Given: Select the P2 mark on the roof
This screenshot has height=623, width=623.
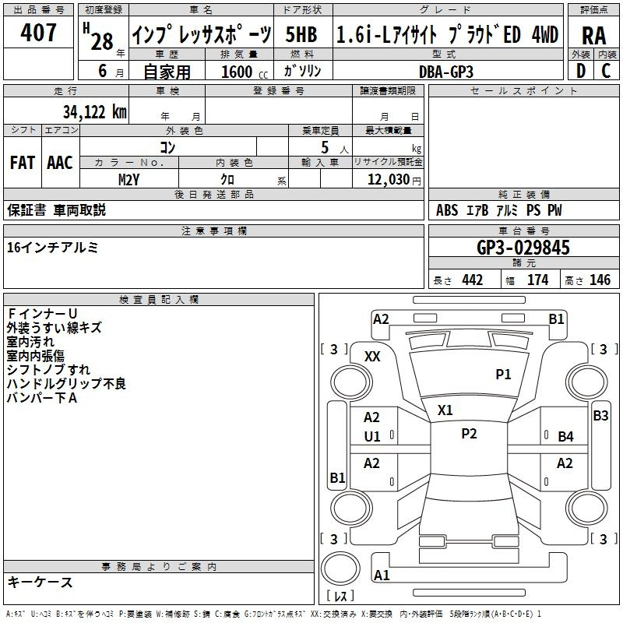Looking at the screenshot, I should 469,434.
